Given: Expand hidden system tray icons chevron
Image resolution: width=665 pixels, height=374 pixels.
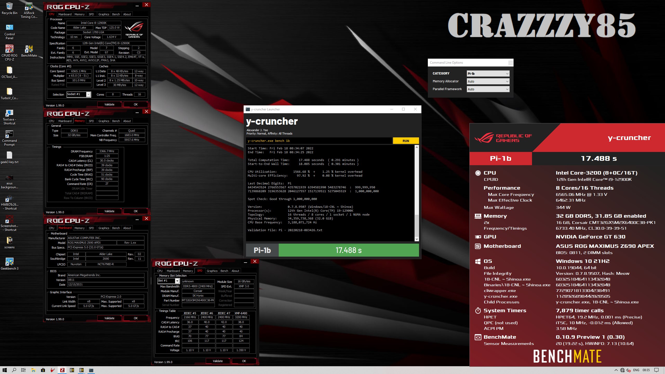Looking at the screenshot, I should (616, 370).
